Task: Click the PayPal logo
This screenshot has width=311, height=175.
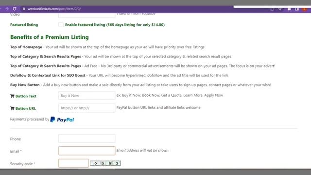Action: [62, 120]
